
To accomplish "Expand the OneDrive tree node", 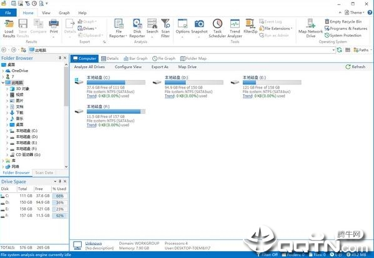I will click(x=3, y=71).
